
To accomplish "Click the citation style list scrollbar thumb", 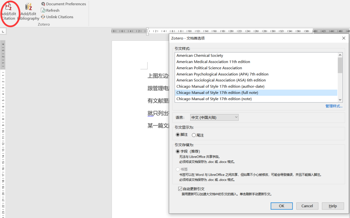I will pyautogui.click(x=340, y=65).
